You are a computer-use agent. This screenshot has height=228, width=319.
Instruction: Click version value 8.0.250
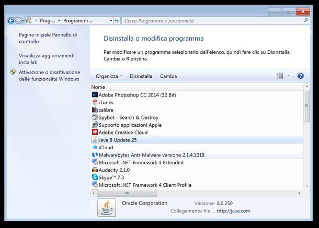click(x=224, y=203)
